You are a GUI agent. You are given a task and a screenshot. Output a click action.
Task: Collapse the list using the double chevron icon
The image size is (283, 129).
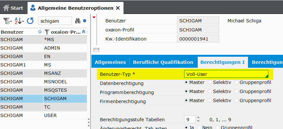coord(84,32)
